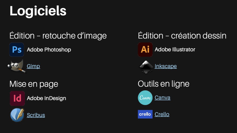
Task: Click the Adobe InDesign Id icon
Action: [x=17, y=98]
